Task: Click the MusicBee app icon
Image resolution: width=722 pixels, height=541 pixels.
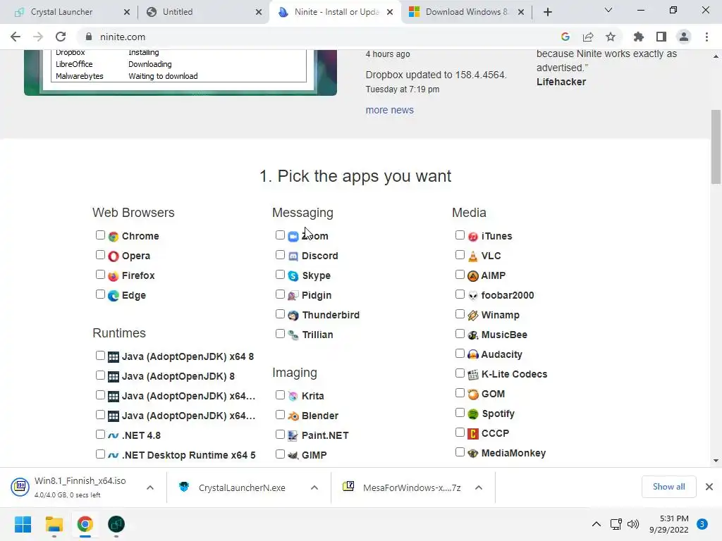Action: [473, 335]
